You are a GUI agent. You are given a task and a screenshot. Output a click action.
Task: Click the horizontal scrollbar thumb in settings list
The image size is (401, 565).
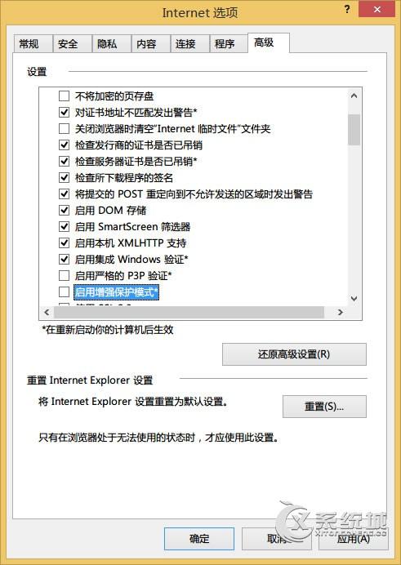(x=189, y=312)
